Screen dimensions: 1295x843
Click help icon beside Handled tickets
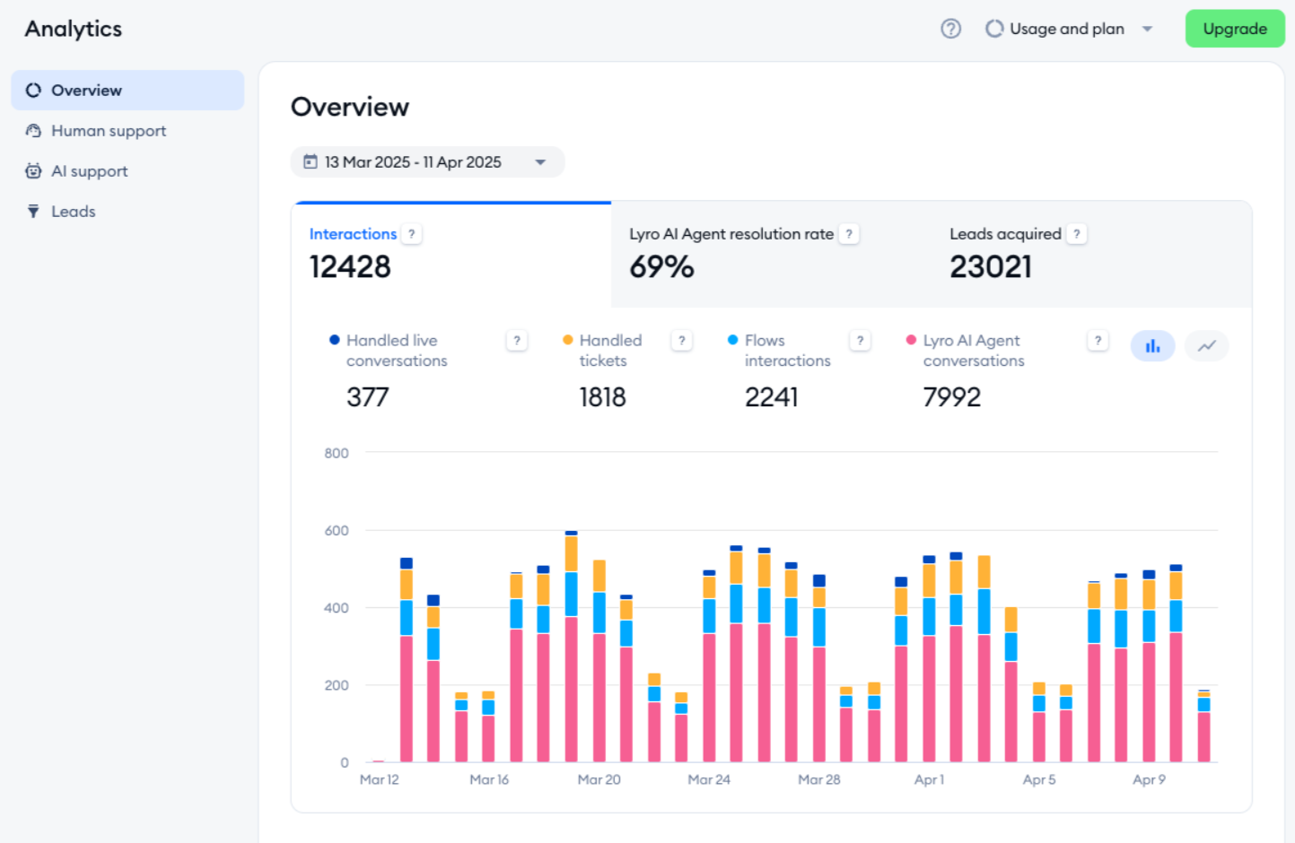tap(682, 341)
